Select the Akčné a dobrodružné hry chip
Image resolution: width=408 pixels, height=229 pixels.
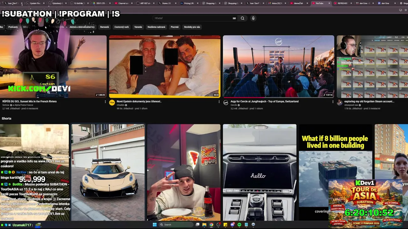pyautogui.click(x=82, y=27)
